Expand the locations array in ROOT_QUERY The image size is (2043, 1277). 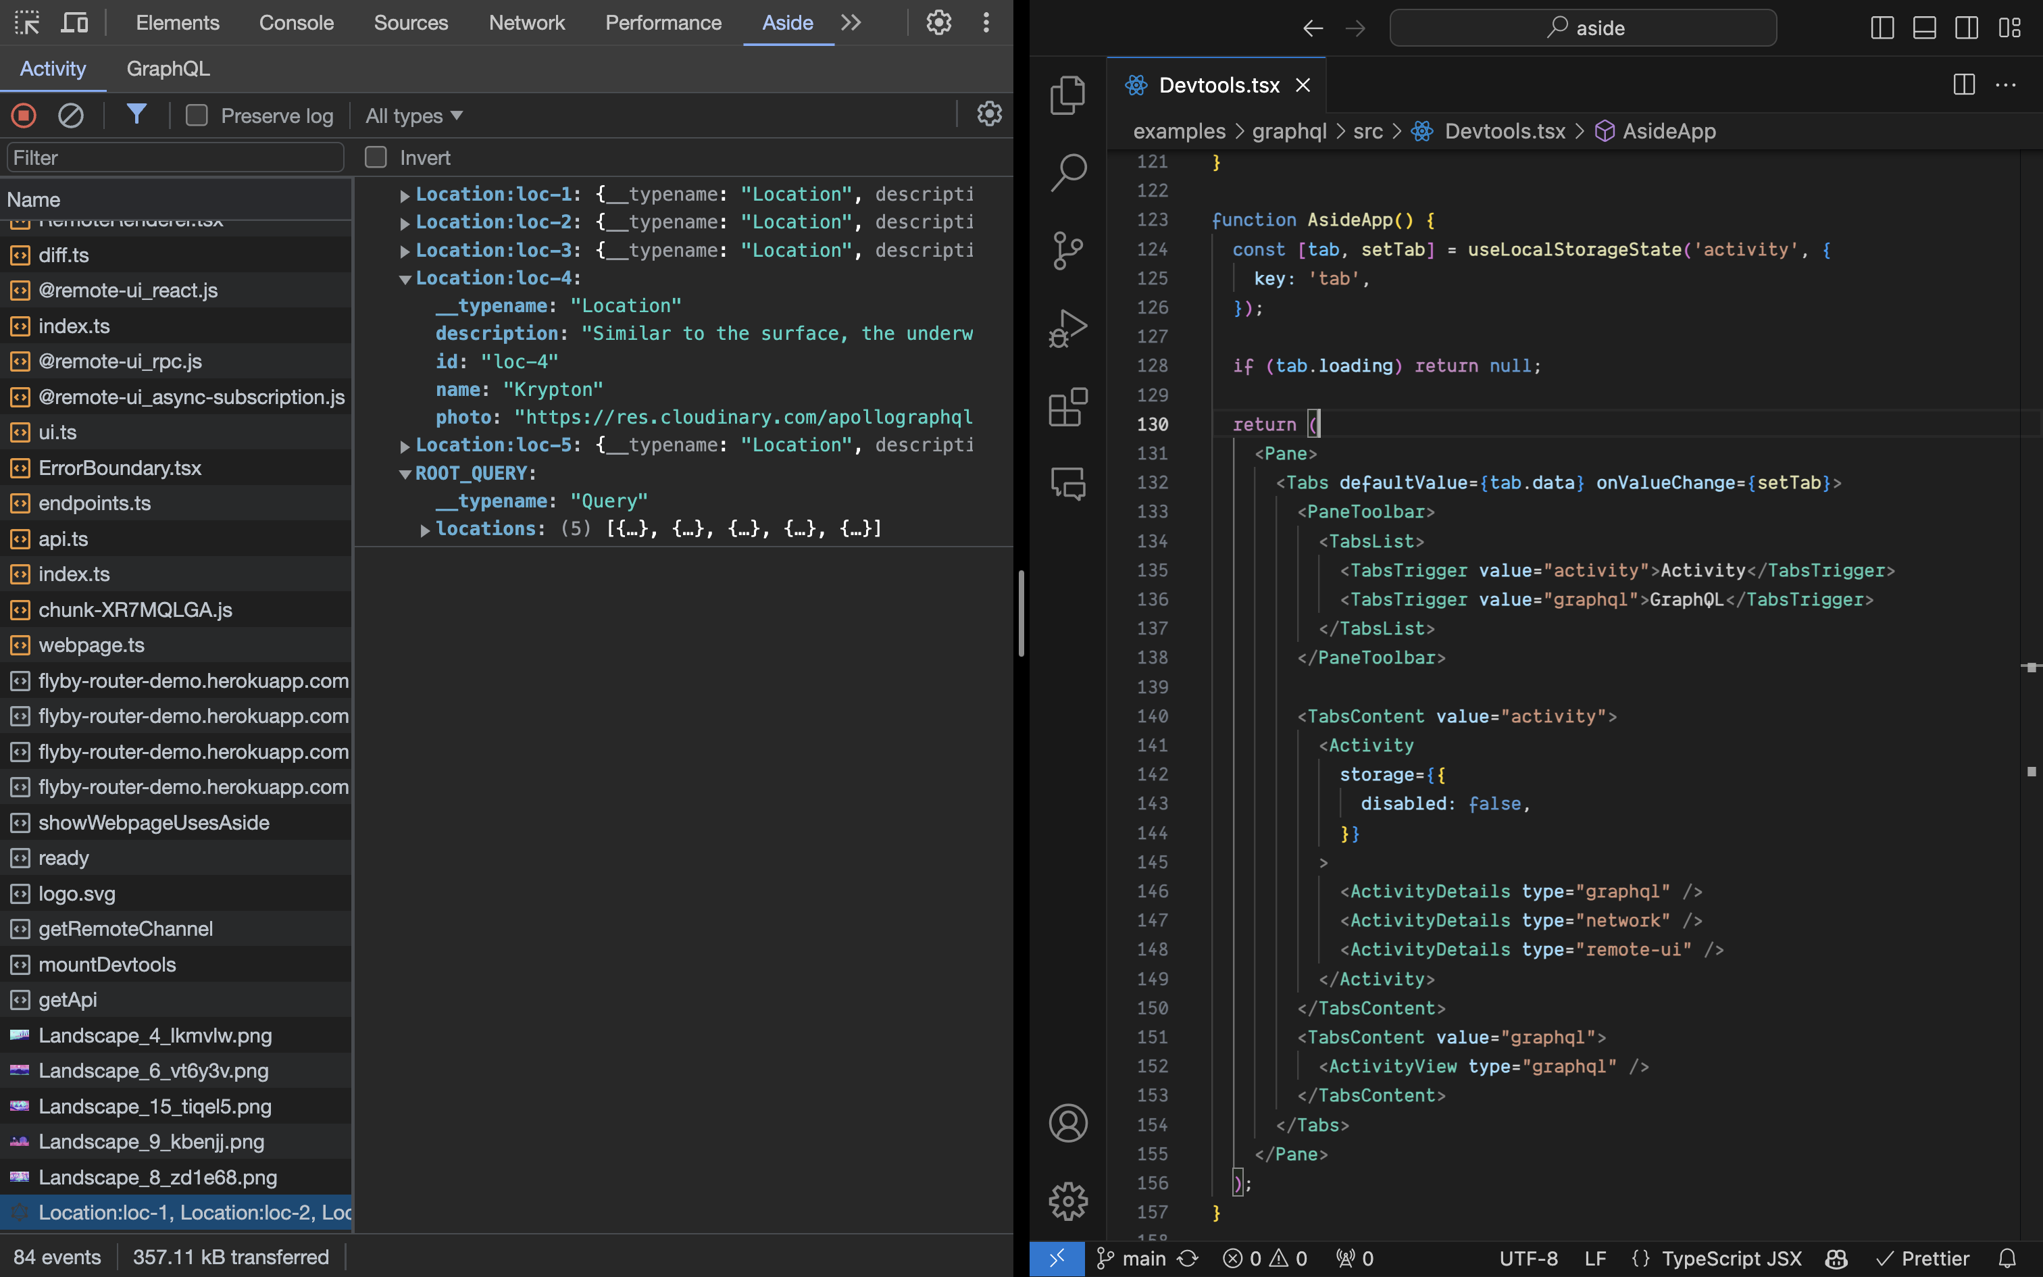coord(425,530)
